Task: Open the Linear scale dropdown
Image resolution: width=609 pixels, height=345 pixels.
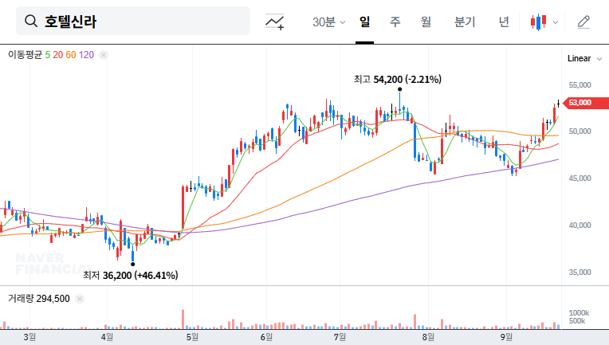Action: [x=584, y=59]
